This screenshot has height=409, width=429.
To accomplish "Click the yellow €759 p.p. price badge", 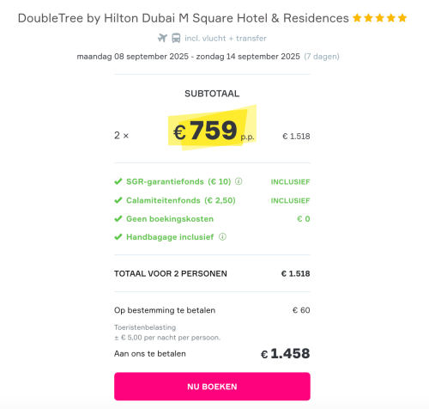I will point(212,130).
